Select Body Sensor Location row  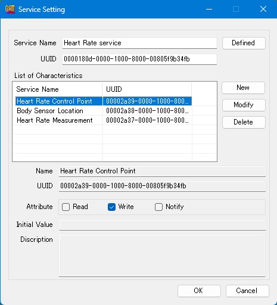point(104,111)
